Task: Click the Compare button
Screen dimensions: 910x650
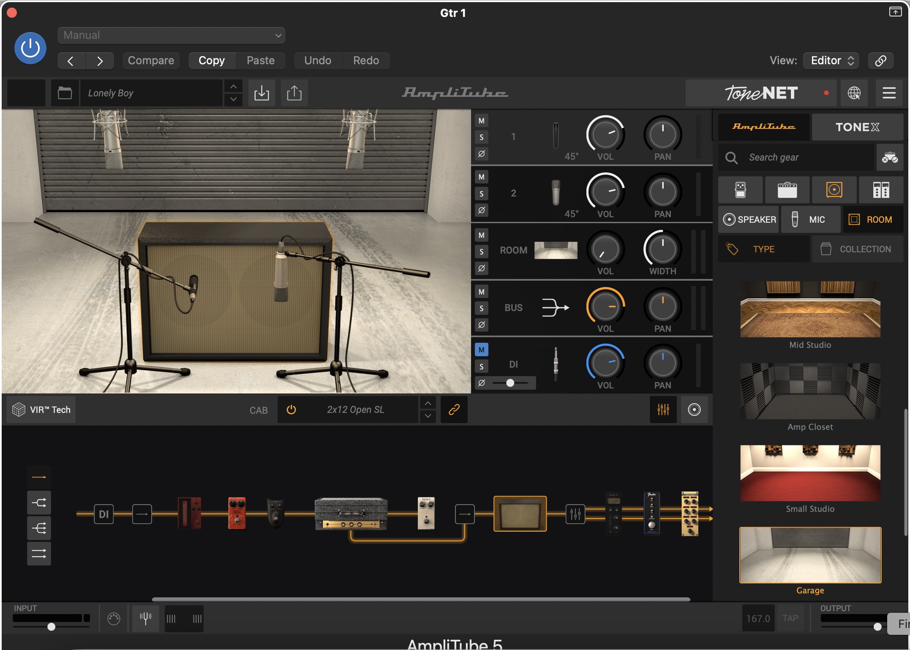Action: (151, 60)
